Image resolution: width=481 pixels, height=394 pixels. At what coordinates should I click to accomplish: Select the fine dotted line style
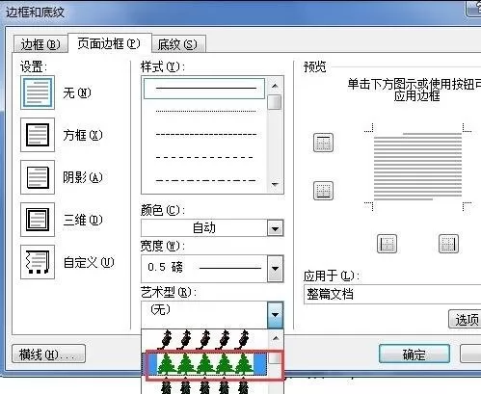tap(205, 112)
